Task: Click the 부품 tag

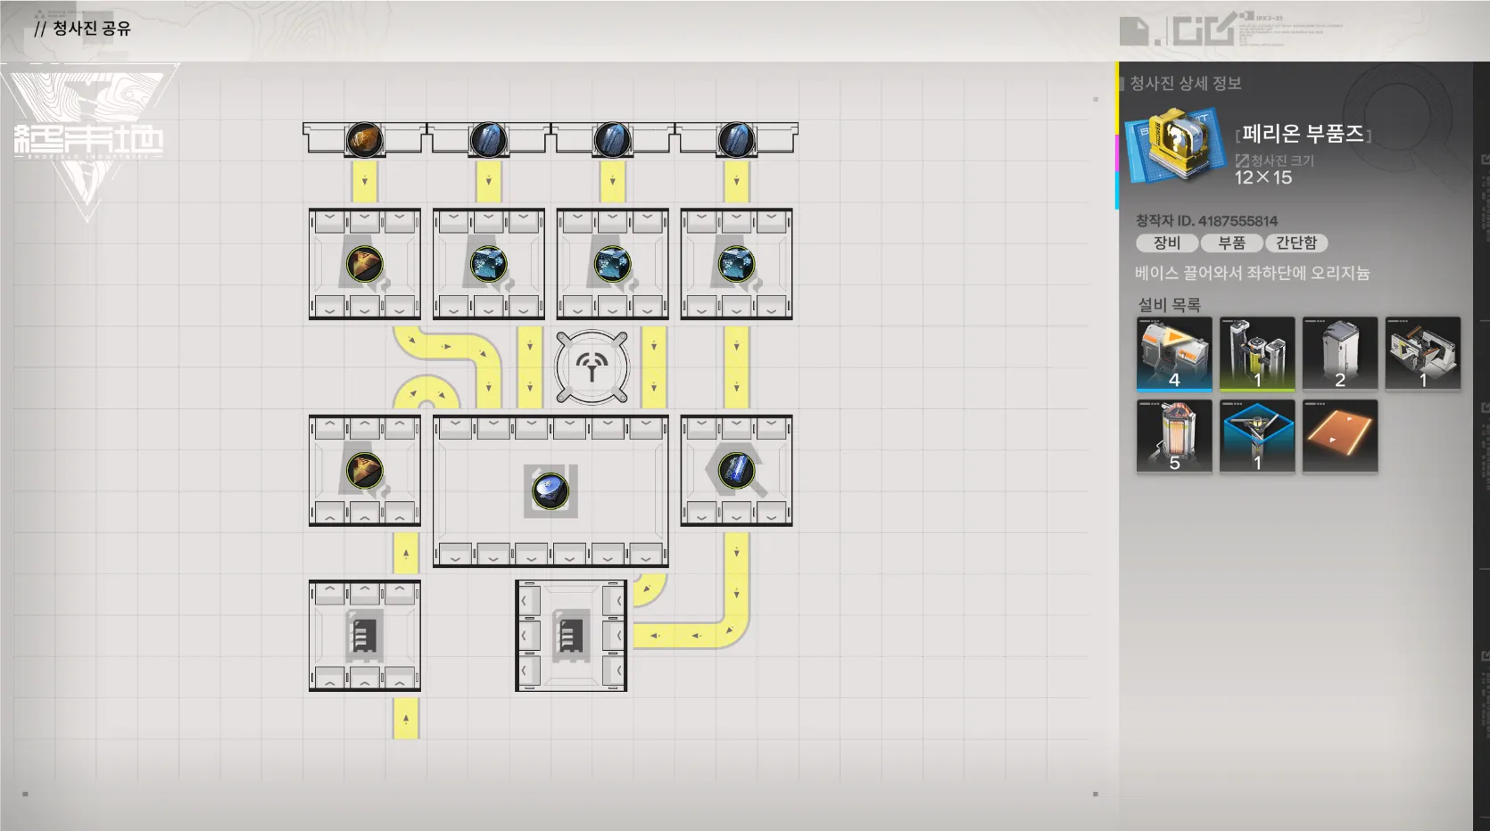Action: [1231, 243]
